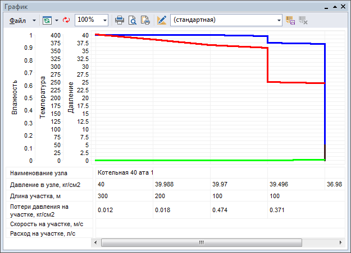Click the scrollbar left arrow
This screenshot has width=351, height=253.
coord(96,242)
